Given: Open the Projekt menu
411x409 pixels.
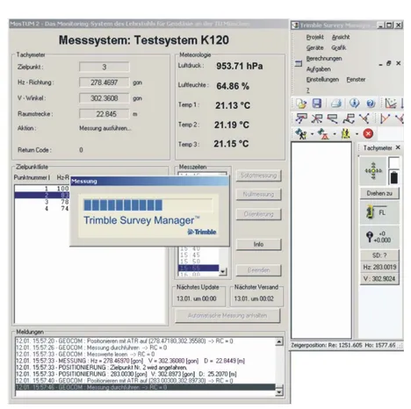Looking at the screenshot, I should [314, 37].
